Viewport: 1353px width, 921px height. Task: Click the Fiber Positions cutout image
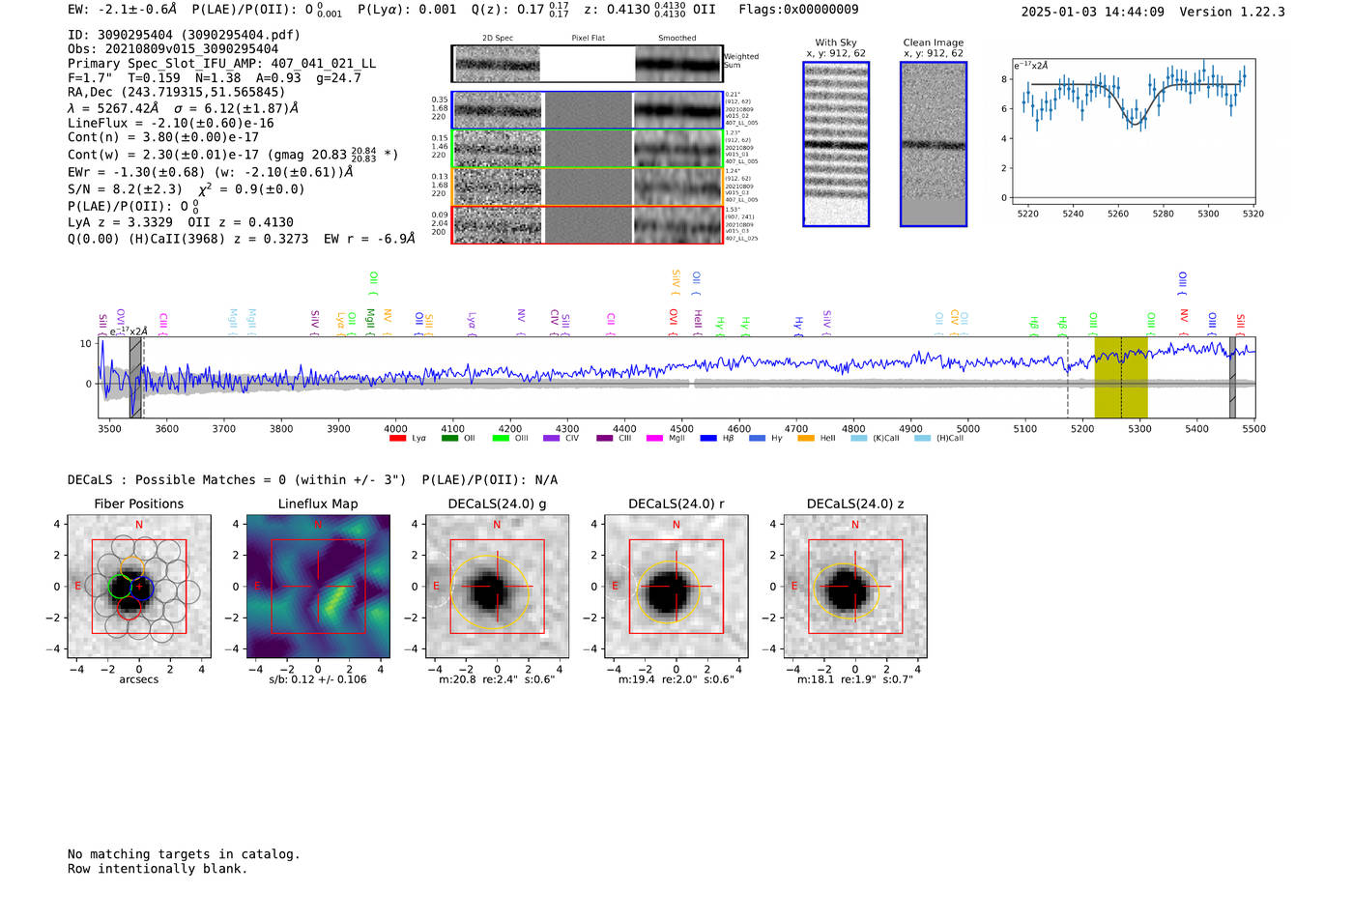tap(139, 587)
